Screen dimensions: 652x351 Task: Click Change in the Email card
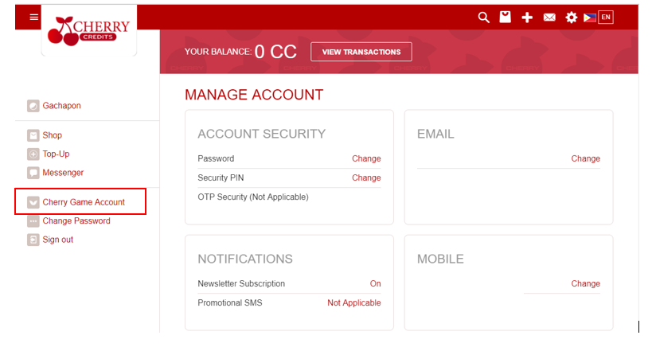pos(585,158)
